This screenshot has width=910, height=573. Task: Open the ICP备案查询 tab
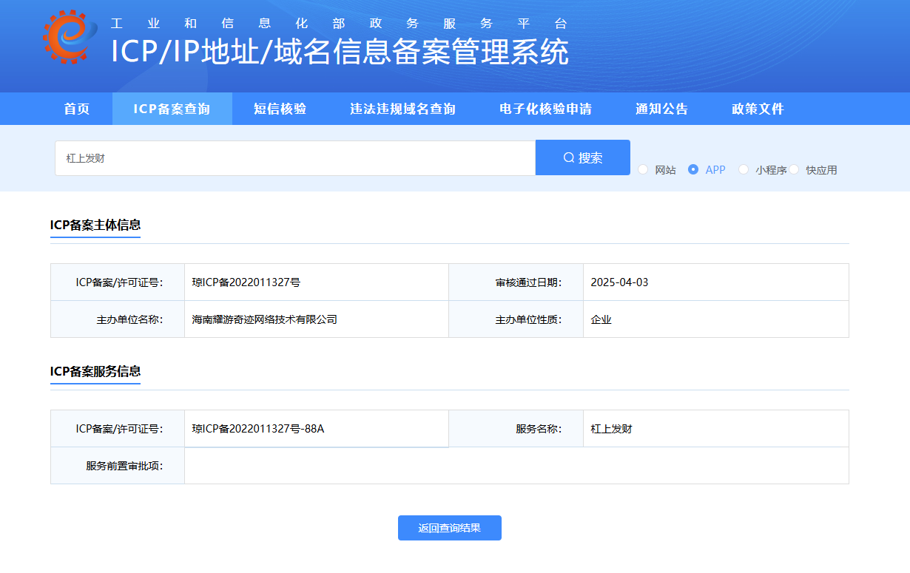[172, 109]
